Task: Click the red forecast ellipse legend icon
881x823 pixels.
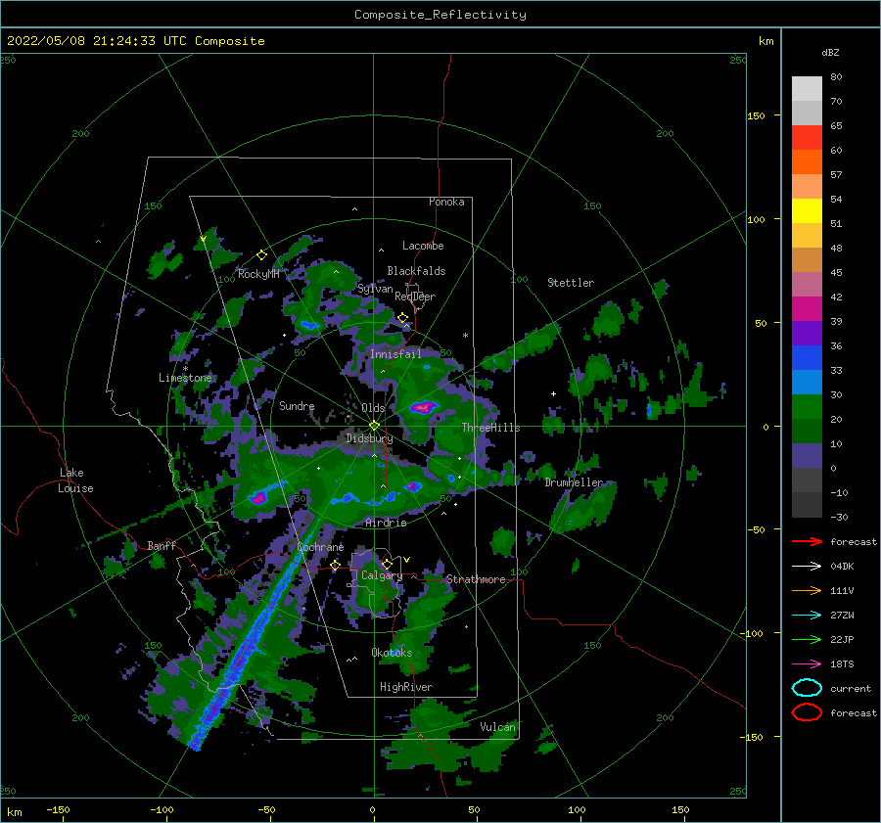Action: (807, 712)
